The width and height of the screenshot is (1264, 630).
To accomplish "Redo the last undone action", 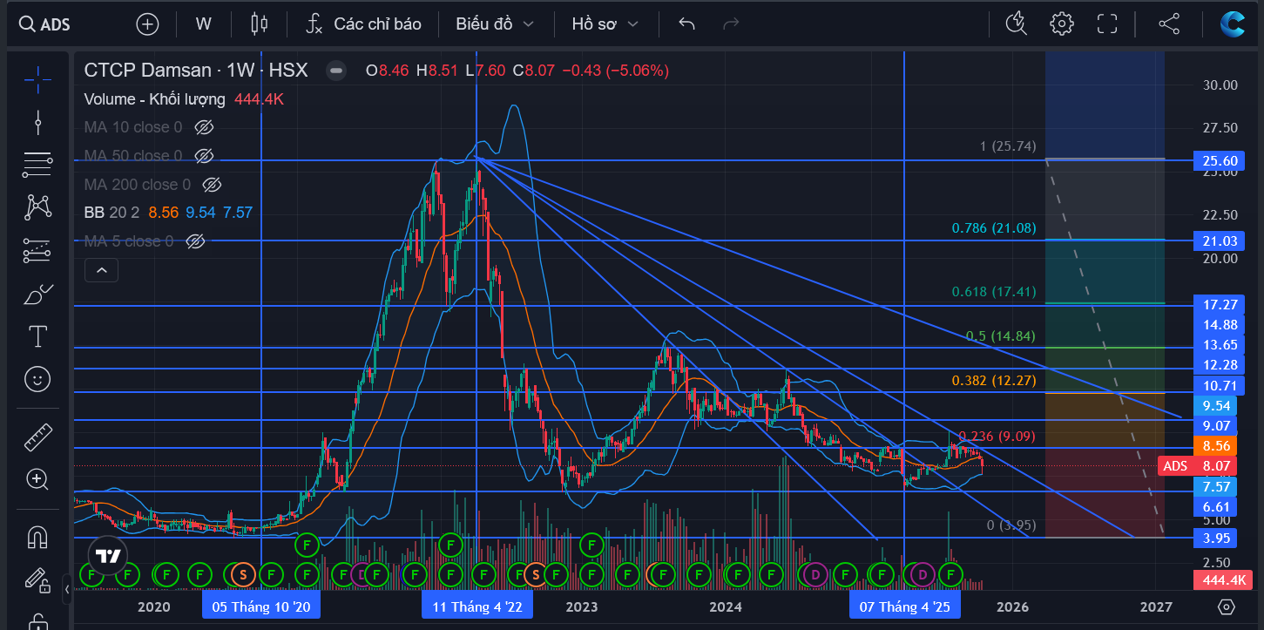I will pyautogui.click(x=732, y=24).
